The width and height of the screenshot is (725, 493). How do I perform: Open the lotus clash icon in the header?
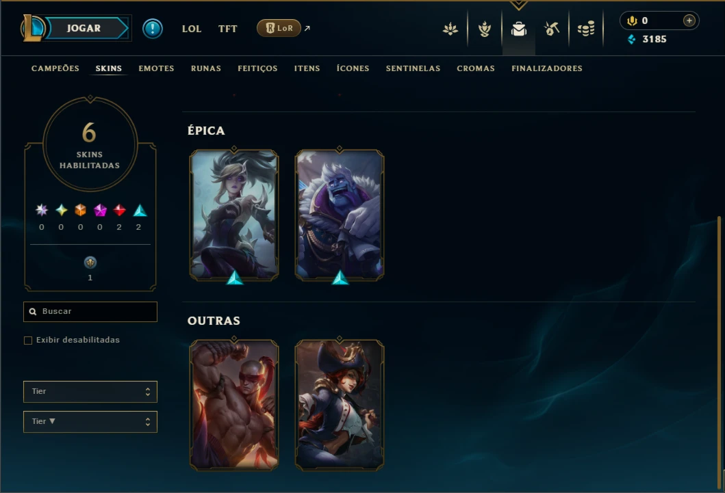(x=450, y=29)
